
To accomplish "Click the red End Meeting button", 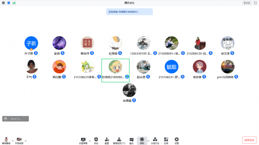I will pyautogui.click(x=249, y=140).
